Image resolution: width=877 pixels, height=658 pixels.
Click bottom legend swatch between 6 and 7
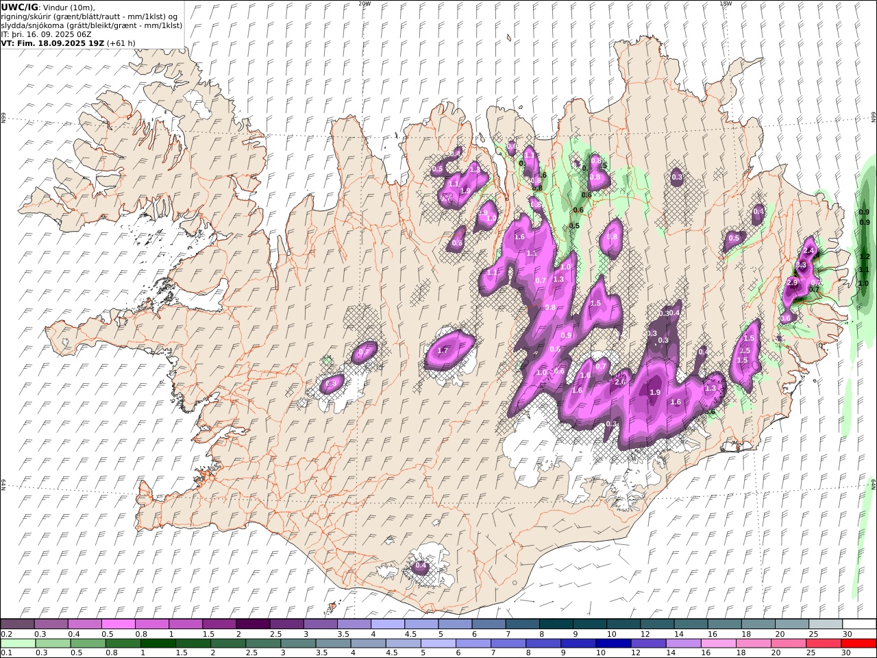(x=473, y=644)
